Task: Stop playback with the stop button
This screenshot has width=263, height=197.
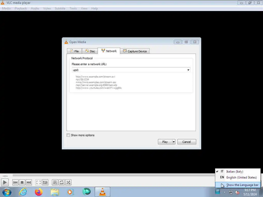Action: pyautogui.click(x=22, y=182)
